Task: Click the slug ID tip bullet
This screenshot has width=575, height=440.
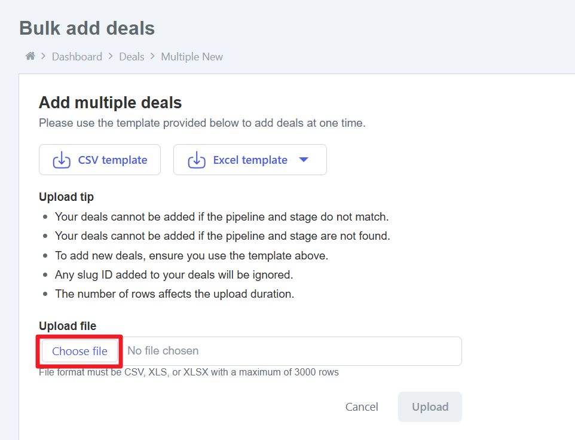Action: (173, 275)
